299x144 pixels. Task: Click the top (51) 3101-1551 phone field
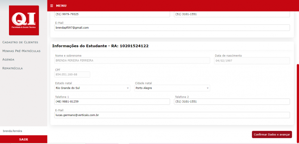click(232, 14)
